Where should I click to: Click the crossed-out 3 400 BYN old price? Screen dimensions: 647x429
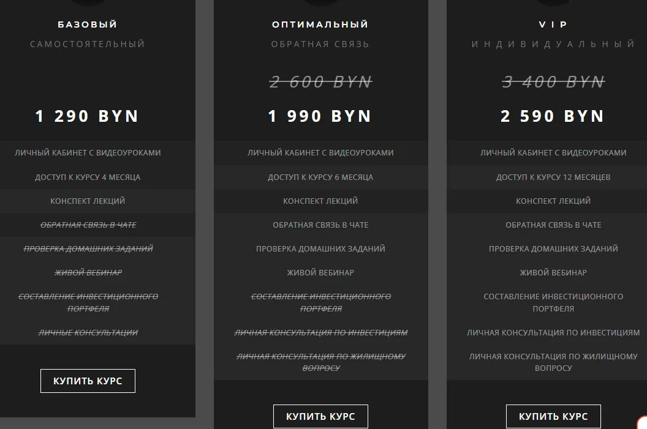point(553,81)
